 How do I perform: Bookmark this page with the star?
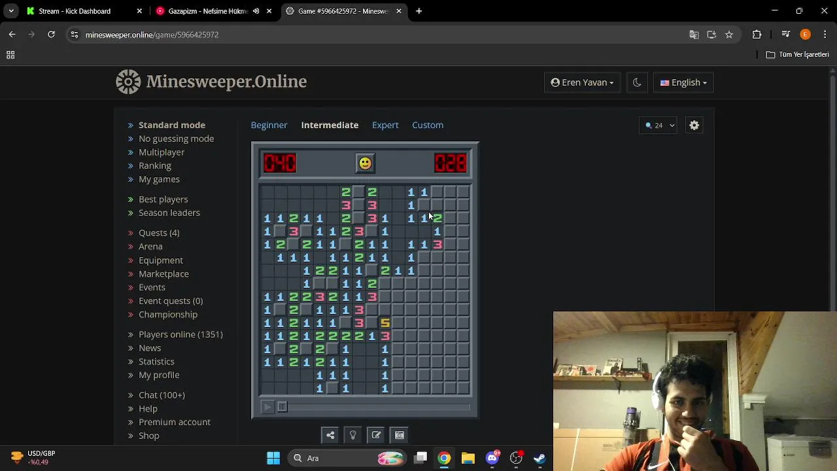pyautogui.click(x=729, y=35)
